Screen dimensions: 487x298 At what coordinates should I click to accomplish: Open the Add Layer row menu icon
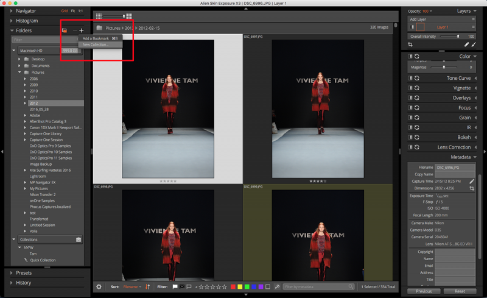pos(474,20)
